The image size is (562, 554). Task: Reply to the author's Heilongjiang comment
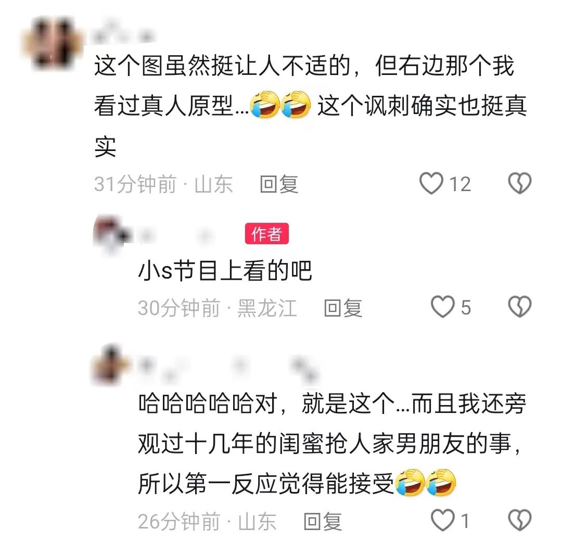tap(342, 308)
